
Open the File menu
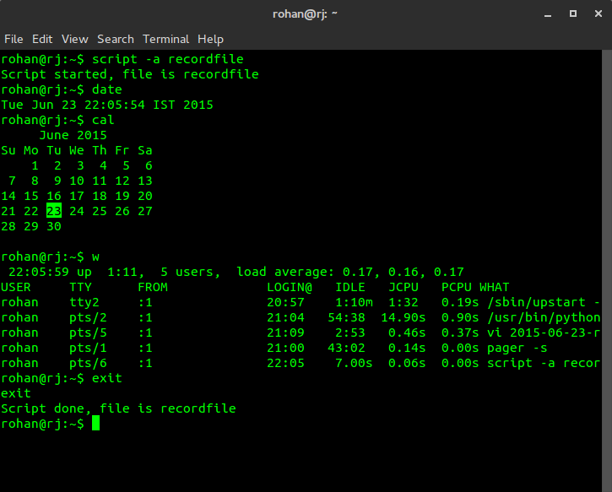click(x=14, y=39)
